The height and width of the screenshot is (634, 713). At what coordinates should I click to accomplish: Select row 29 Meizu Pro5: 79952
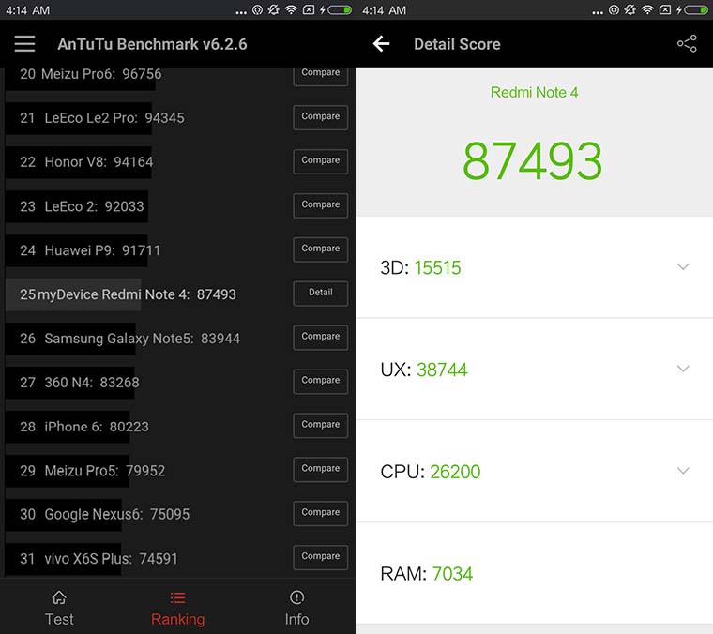[x=177, y=471]
